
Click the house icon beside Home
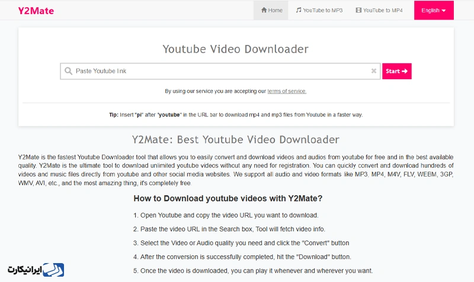[264, 10]
